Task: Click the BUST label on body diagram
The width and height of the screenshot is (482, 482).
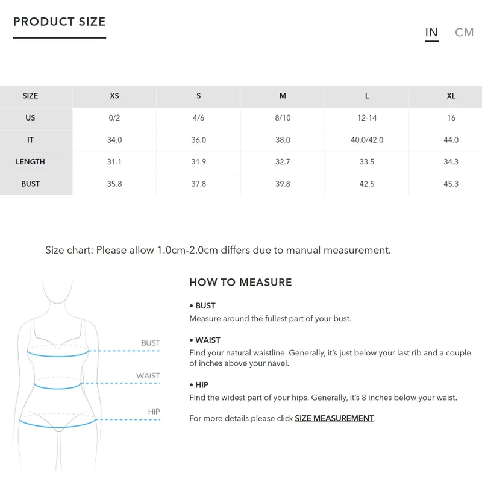Action: tap(151, 343)
